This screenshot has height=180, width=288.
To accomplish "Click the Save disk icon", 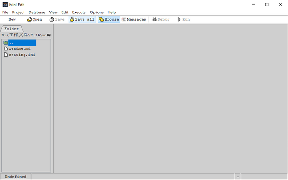I will pyautogui.click(x=52, y=19).
